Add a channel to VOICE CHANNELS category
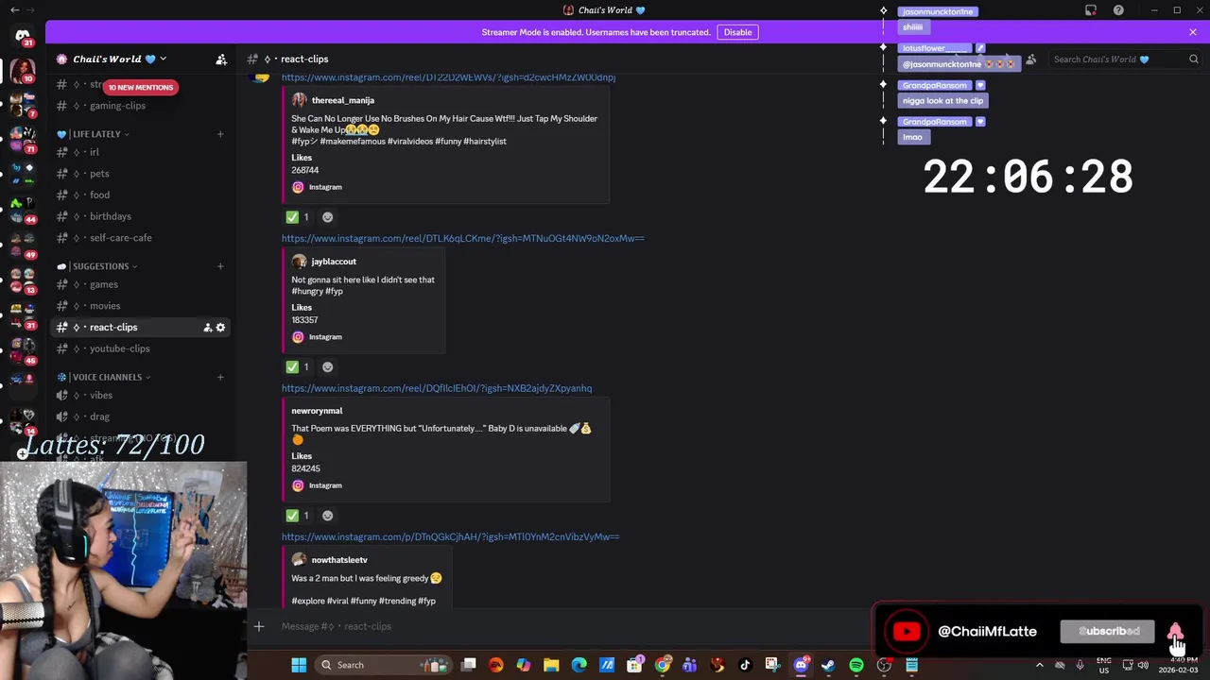Image resolution: width=1210 pixels, height=680 pixels. click(220, 377)
